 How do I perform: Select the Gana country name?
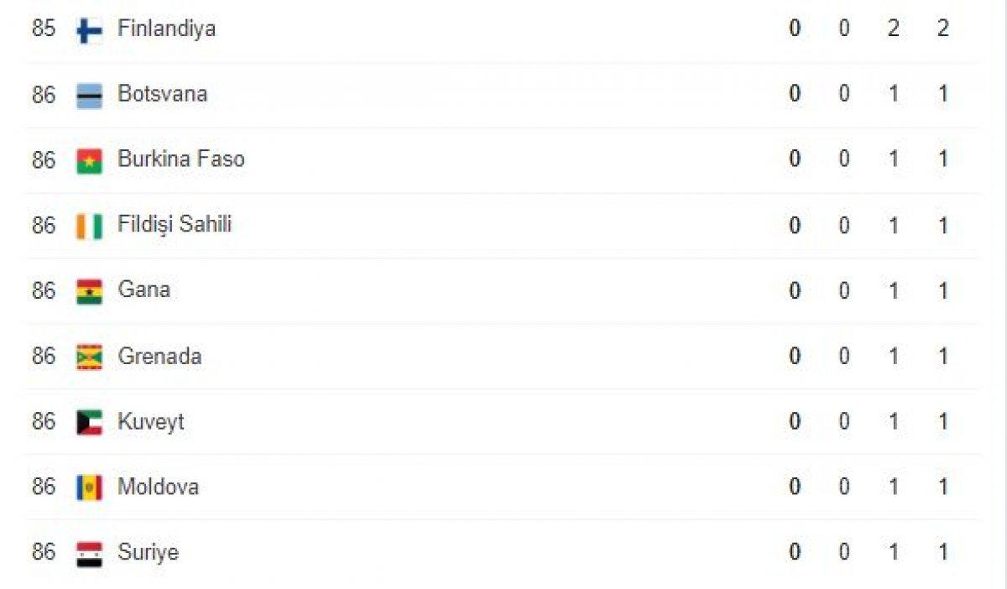click(143, 289)
